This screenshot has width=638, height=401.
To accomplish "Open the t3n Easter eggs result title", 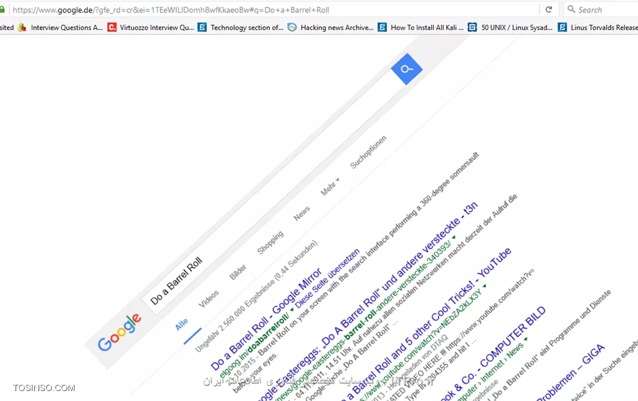I will tap(368, 300).
